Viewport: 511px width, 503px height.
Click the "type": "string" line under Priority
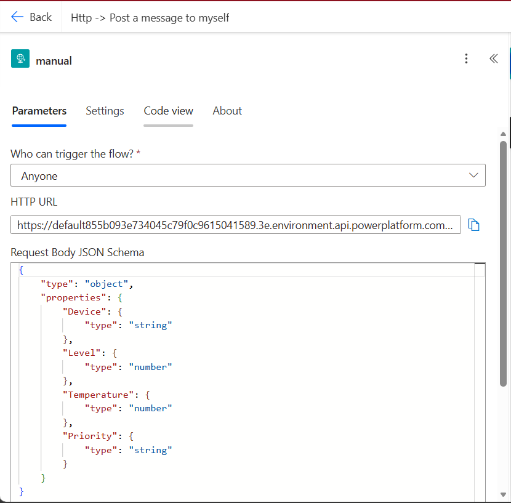pyautogui.click(x=129, y=450)
